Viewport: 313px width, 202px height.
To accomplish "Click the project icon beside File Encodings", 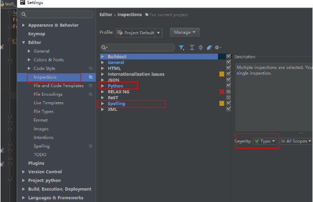I will point(91,94).
